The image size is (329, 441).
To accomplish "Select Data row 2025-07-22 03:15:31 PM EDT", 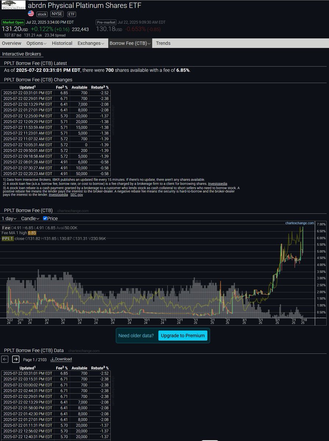I will 56,379.
